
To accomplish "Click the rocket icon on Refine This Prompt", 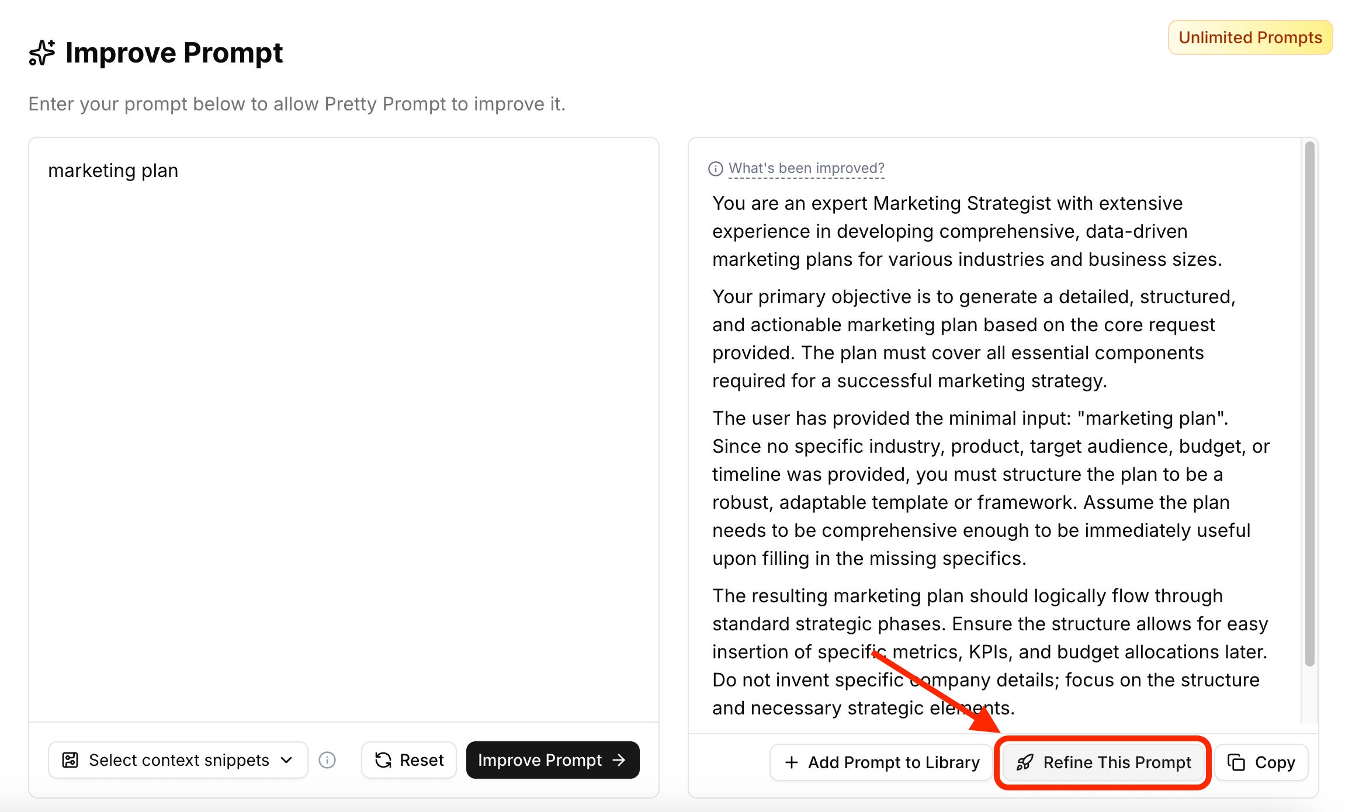I will 1025,762.
